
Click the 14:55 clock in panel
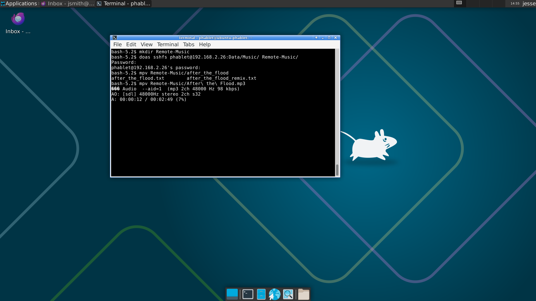(515, 4)
